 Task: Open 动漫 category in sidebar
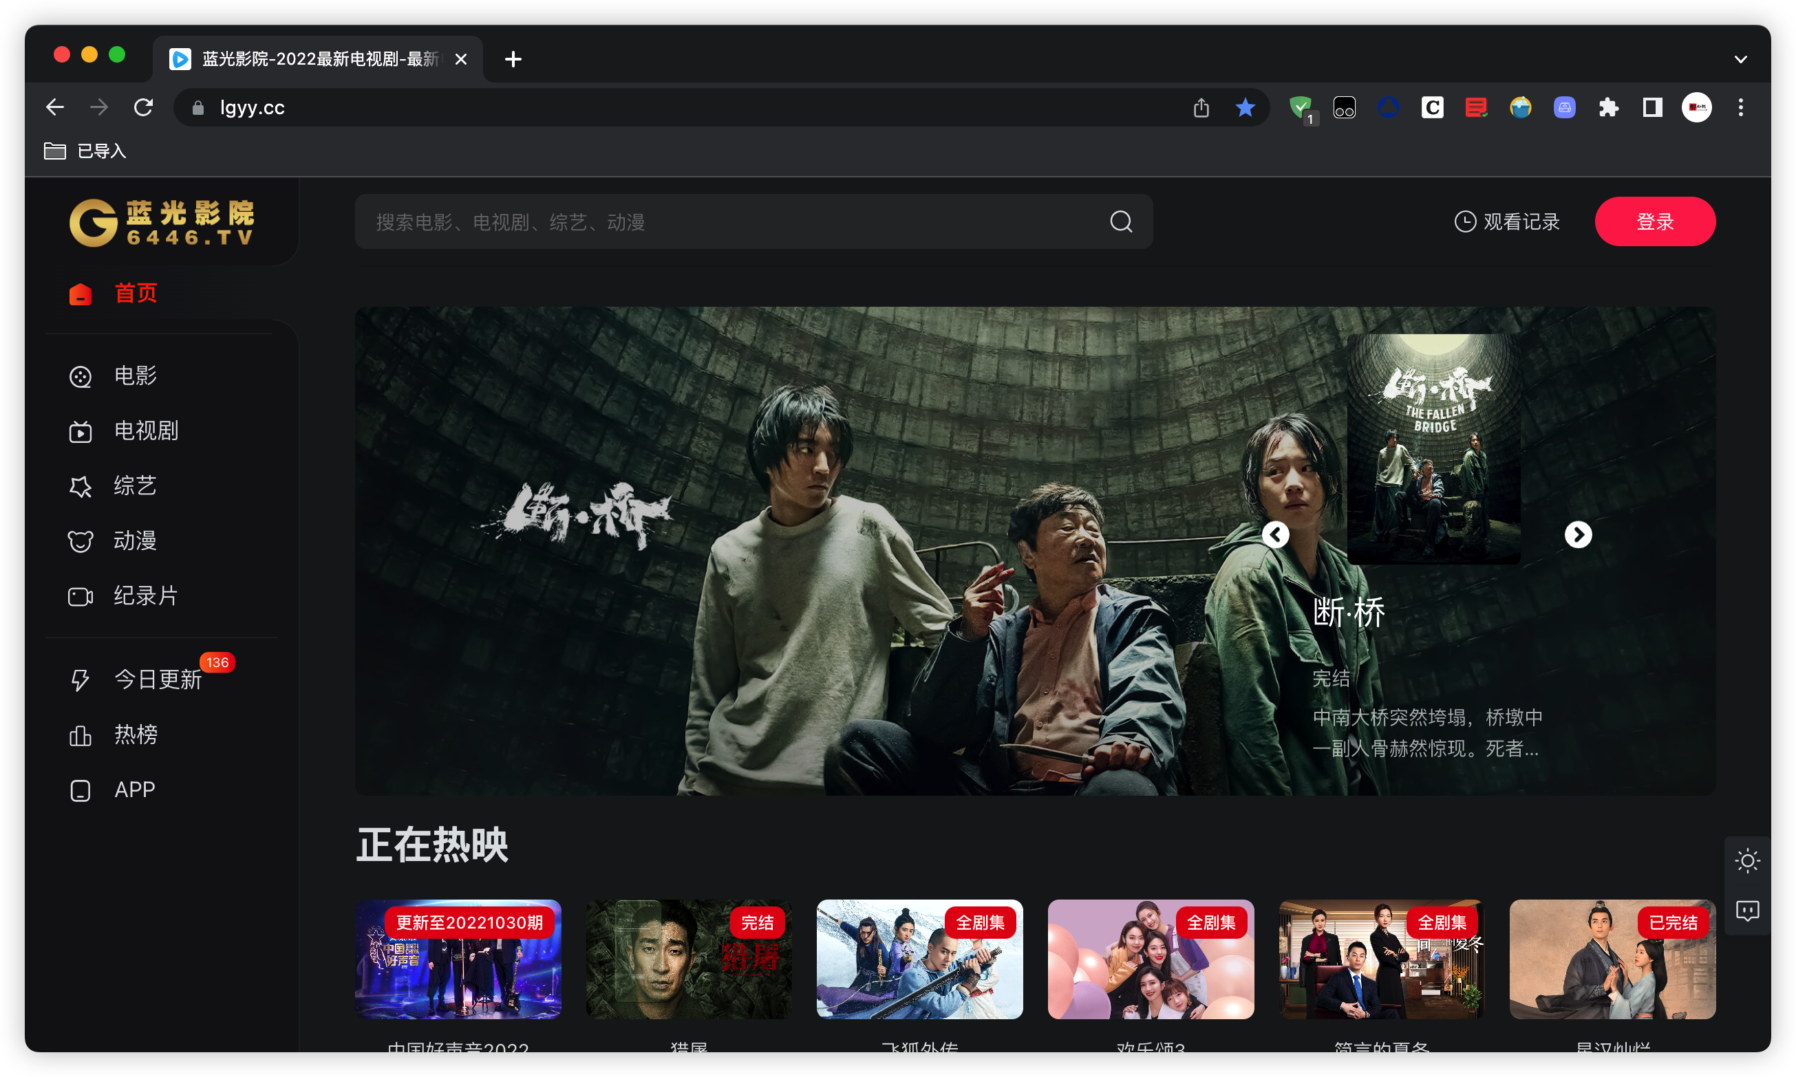[x=114, y=541]
